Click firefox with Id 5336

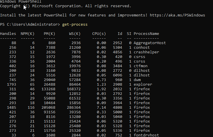[x=142, y=131]
